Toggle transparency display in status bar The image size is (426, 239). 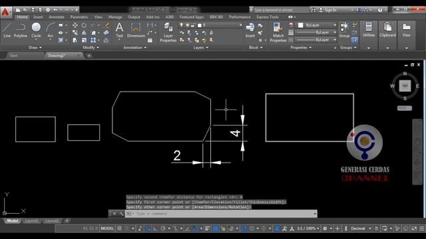click(x=216, y=228)
